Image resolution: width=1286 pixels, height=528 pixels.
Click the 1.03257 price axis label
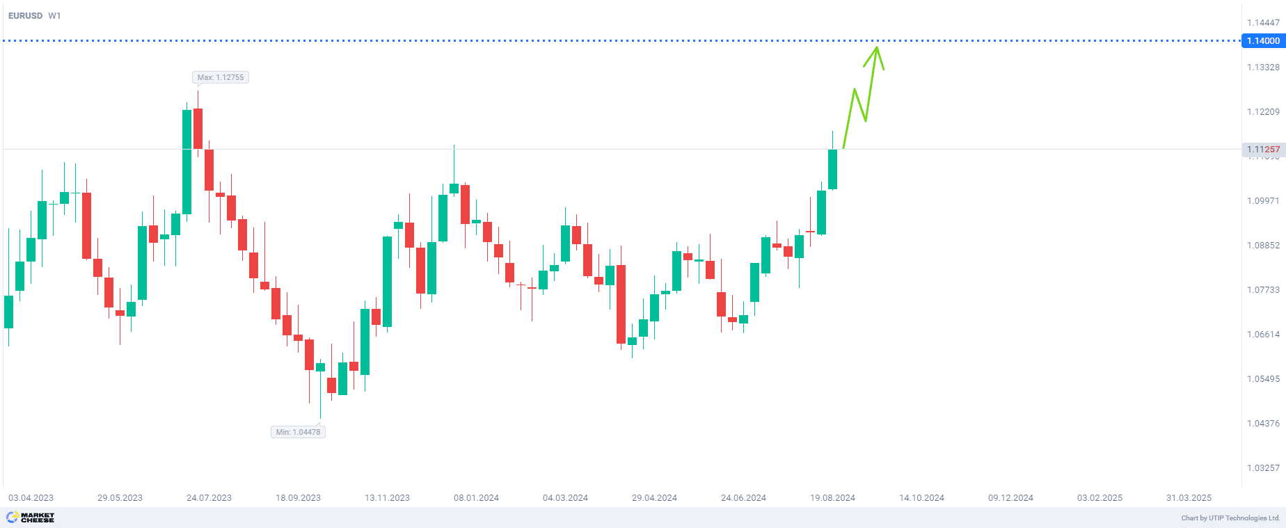tap(1262, 468)
